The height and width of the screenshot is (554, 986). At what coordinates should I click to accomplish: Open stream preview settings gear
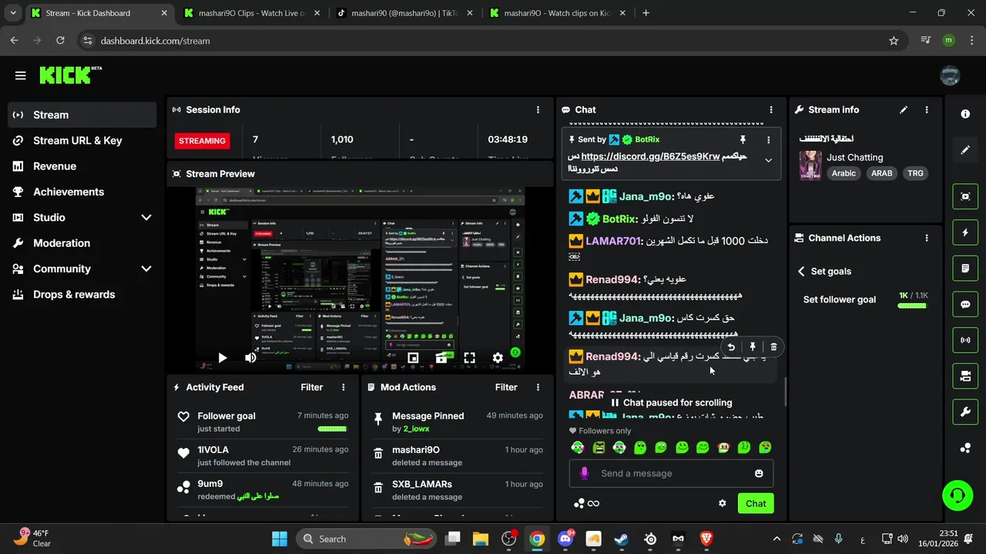pyautogui.click(x=498, y=358)
